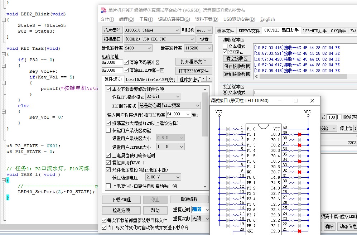This screenshot has height=235, width=357.
Task: Enable 使能用户系统区功能 checkbox
Action: 108,130
